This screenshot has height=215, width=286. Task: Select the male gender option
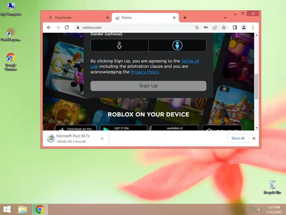point(177,45)
